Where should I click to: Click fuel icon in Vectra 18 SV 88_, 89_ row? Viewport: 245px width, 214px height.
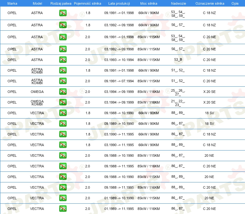63,113
